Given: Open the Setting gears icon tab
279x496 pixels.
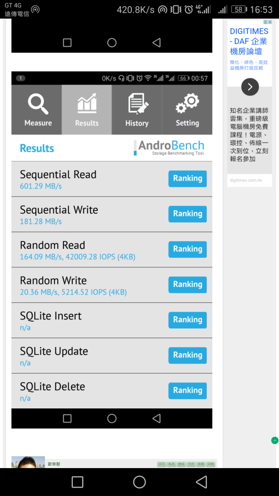Looking at the screenshot, I should pos(187,110).
